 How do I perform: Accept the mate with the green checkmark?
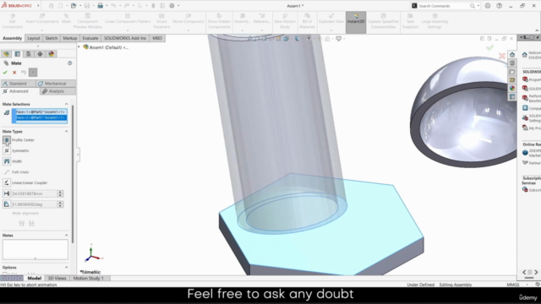coord(5,73)
